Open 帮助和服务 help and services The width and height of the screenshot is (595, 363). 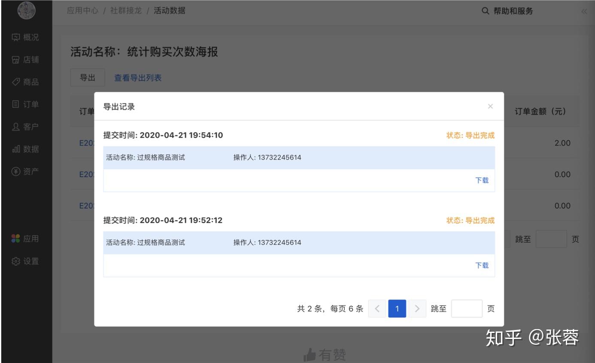tap(513, 11)
